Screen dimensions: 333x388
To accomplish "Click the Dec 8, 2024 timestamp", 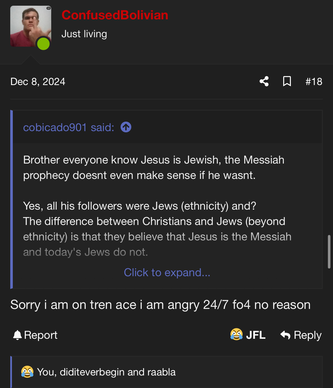I will (x=38, y=82).
